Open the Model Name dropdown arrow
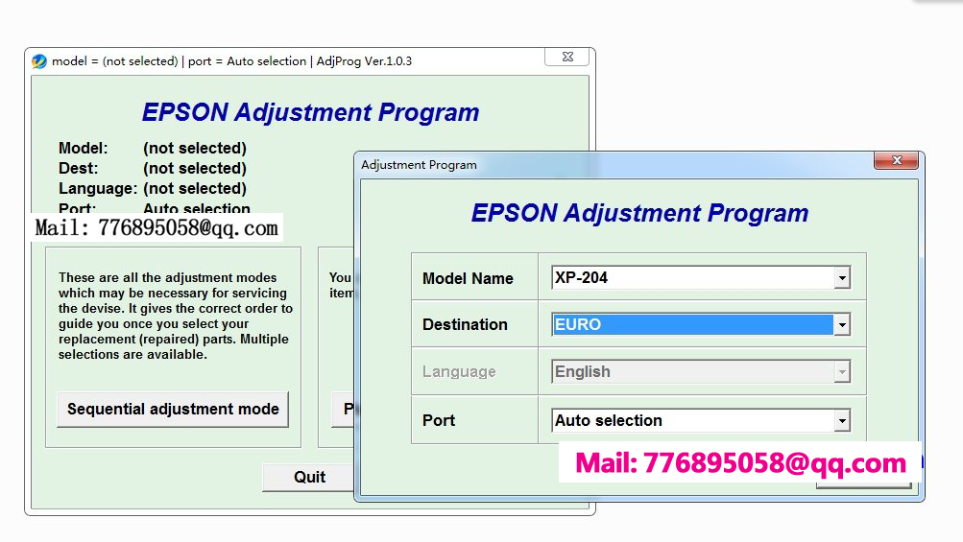This screenshot has height=542, width=963. click(x=842, y=278)
